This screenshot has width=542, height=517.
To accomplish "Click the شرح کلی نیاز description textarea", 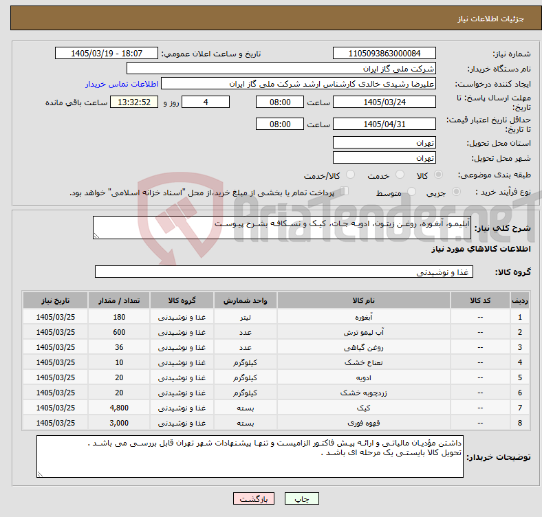I will click(282, 228).
